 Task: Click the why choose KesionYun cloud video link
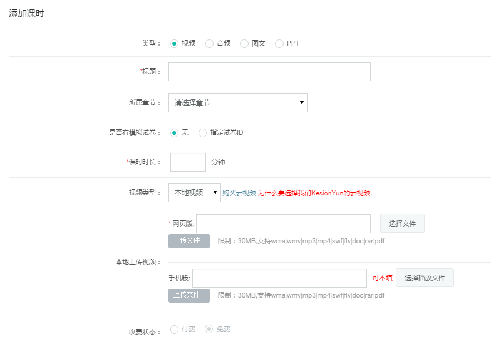(x=314, y=193)
